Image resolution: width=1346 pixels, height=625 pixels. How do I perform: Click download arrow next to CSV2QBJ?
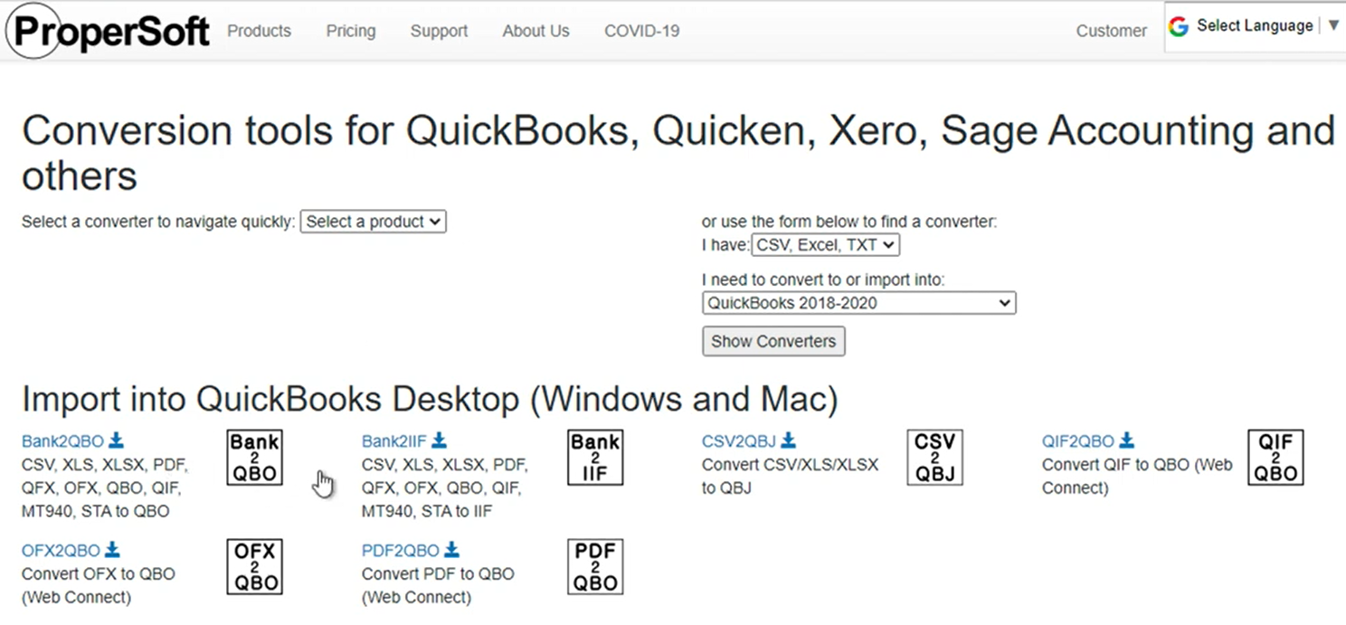point(788,440)
